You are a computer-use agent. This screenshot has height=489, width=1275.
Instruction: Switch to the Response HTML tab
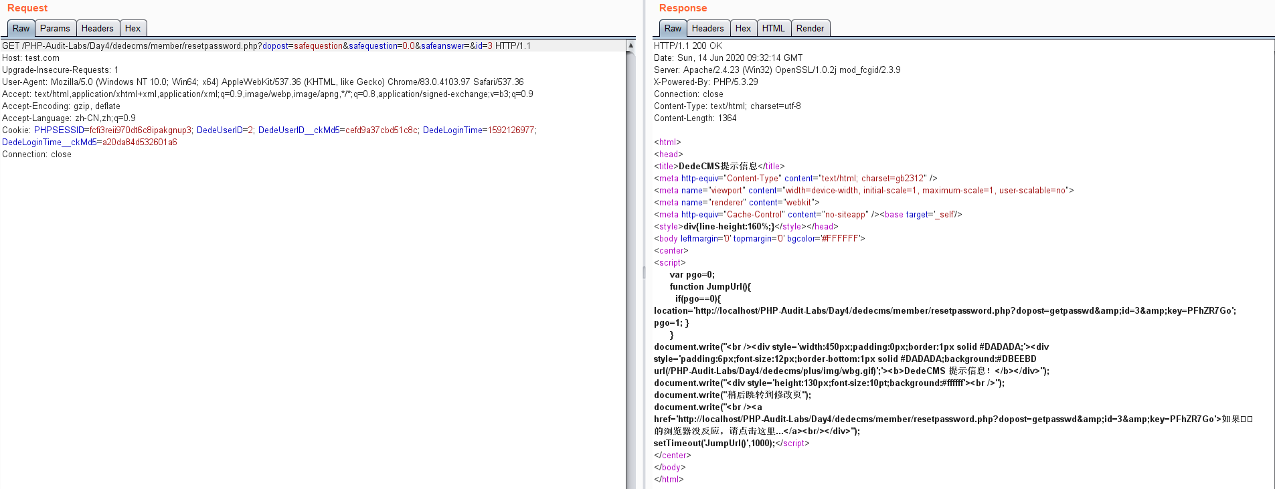[x=774, y=28]
